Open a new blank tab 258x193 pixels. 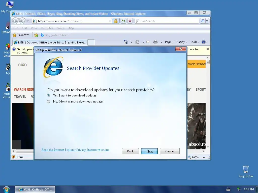coord(91,43)
